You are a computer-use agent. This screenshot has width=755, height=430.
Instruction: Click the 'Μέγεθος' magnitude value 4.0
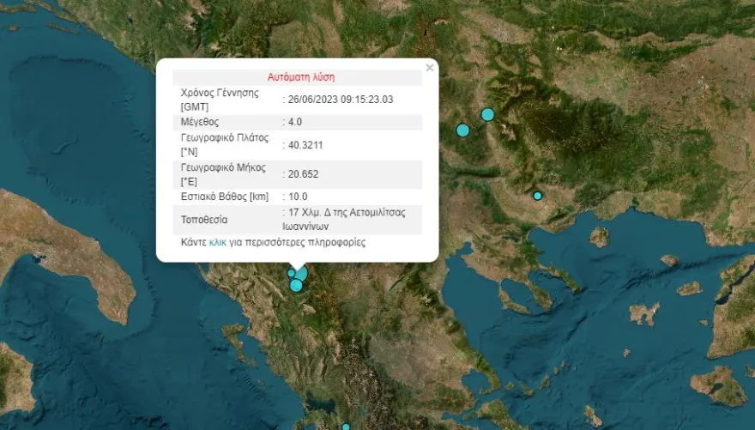(297, 122)
